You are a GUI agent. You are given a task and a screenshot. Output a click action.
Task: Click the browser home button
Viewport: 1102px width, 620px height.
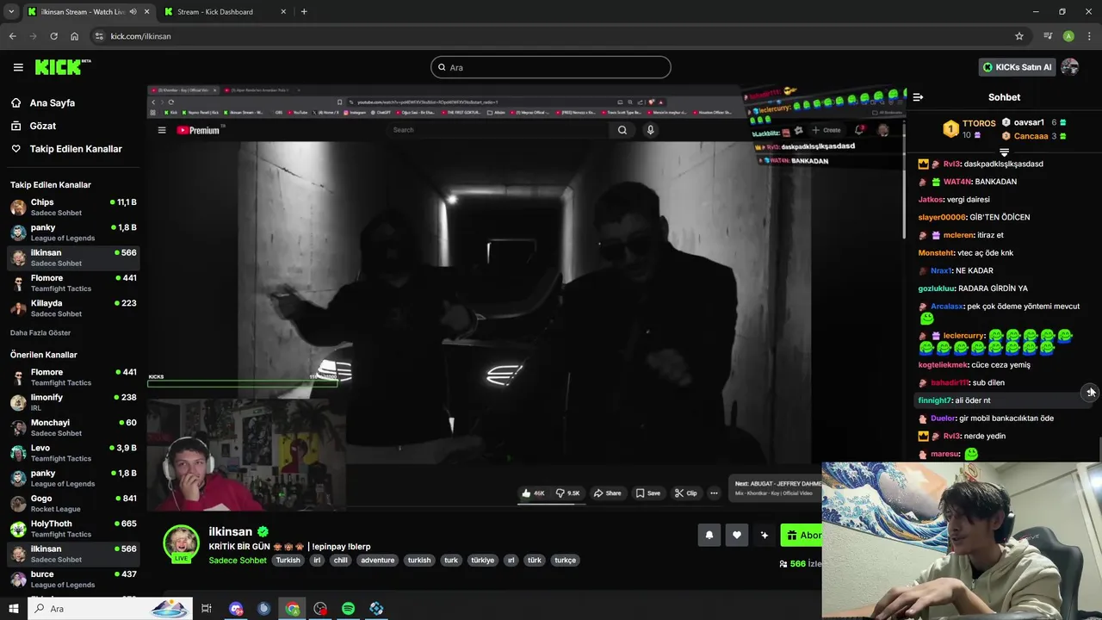pyautogui.click(x=74, y=36)
